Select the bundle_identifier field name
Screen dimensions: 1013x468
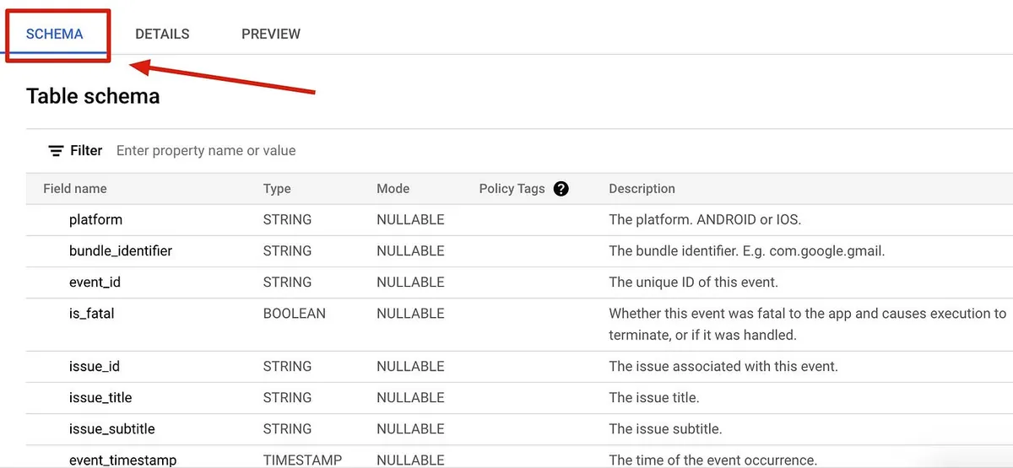[121, 251]
